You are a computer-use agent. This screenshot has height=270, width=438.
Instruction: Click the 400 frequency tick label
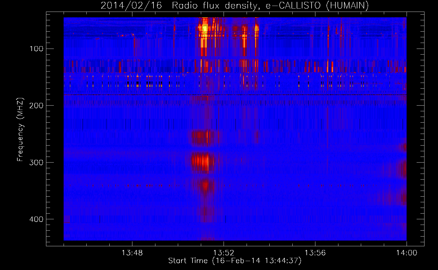[36, 219]
